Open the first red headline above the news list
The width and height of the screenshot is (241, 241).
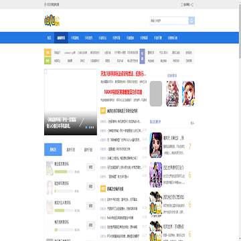coord(123,74)
